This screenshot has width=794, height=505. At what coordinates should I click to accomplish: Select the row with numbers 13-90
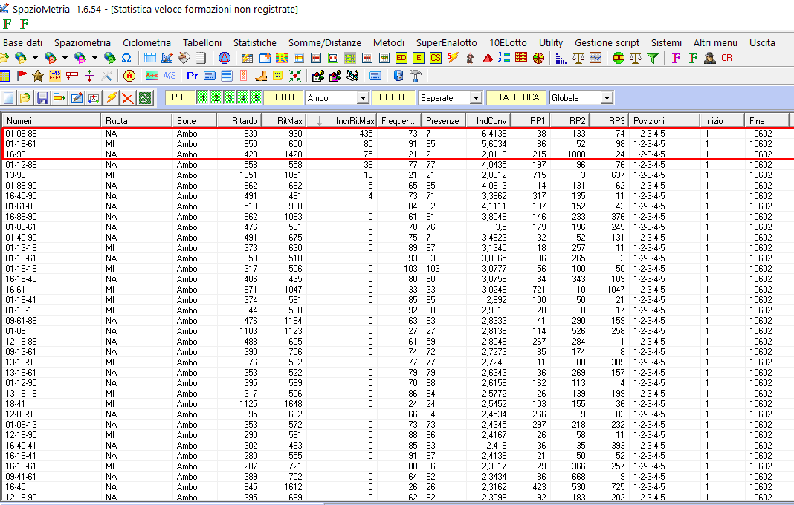[396, 175]
